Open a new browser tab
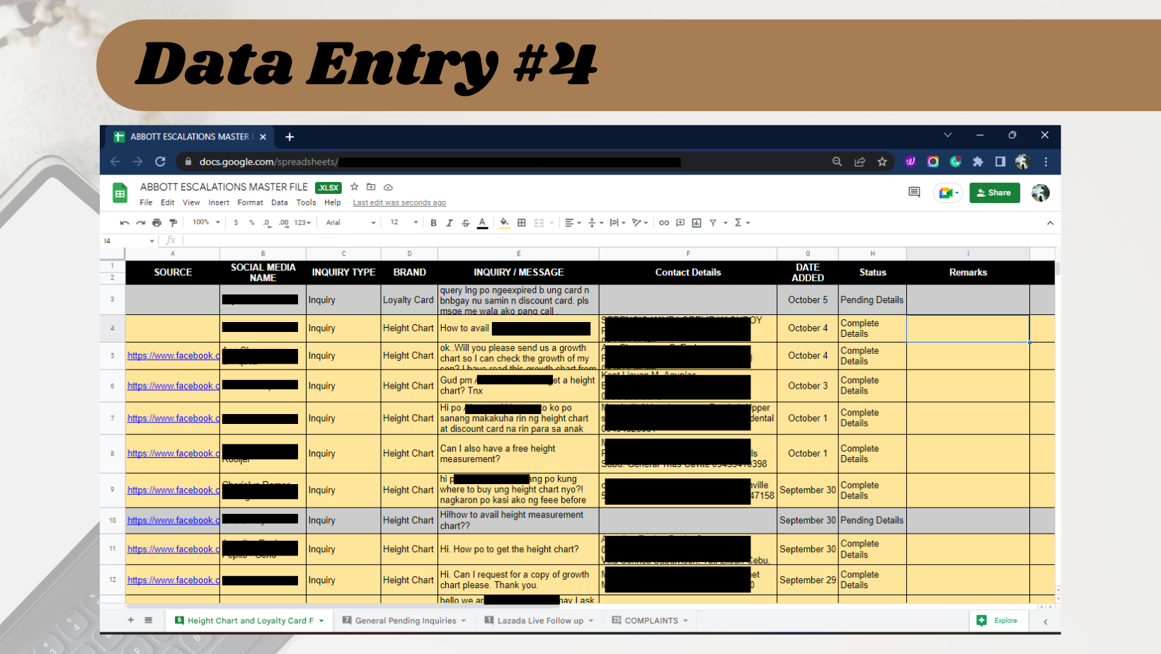Viewport: 1161px width, 654px height. (290, 137)
